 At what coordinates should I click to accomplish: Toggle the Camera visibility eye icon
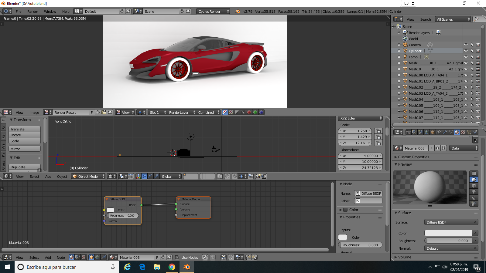pos(466,45)
